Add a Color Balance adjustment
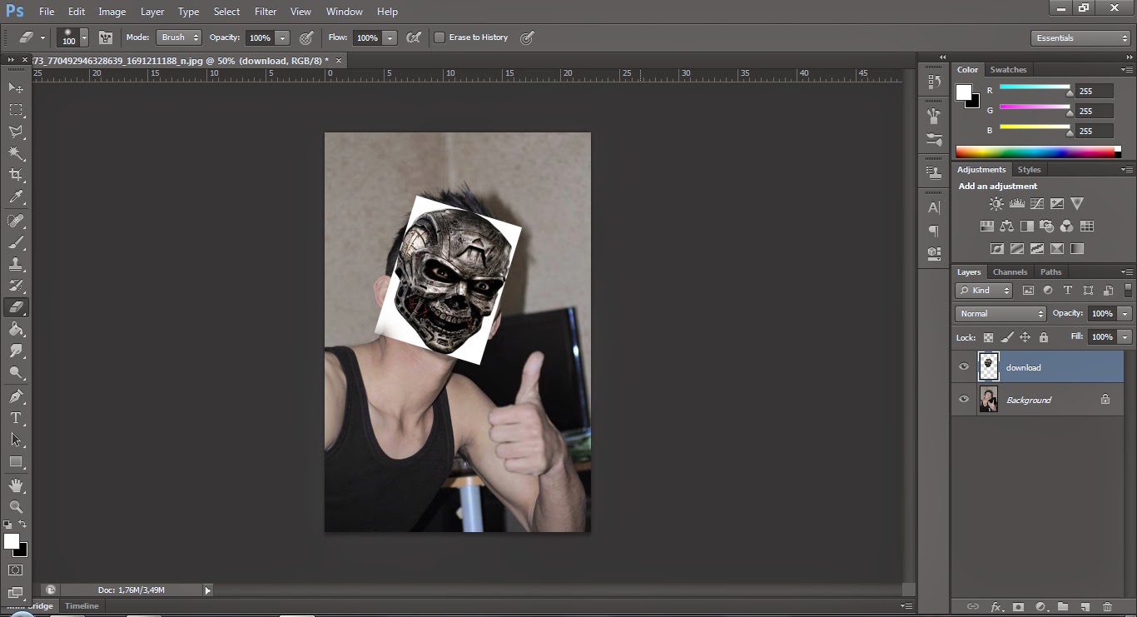 [x=1006, y=226]
